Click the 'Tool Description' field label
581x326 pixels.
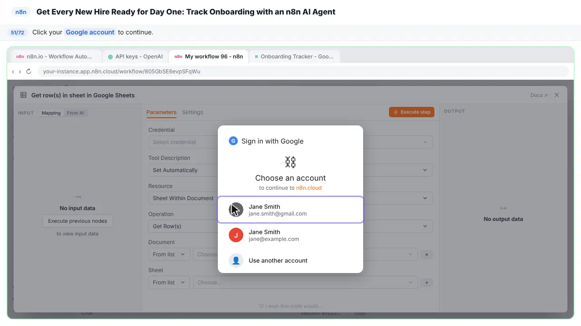coord(169,158)
